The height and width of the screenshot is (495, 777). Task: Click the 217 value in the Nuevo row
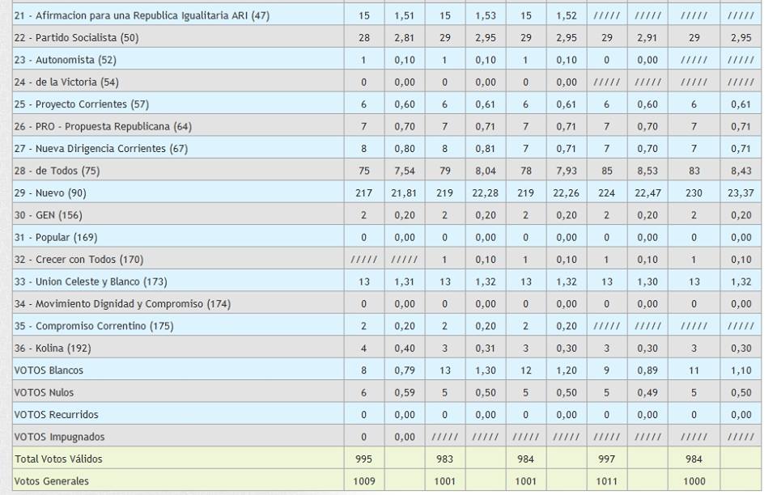(363, 193)
